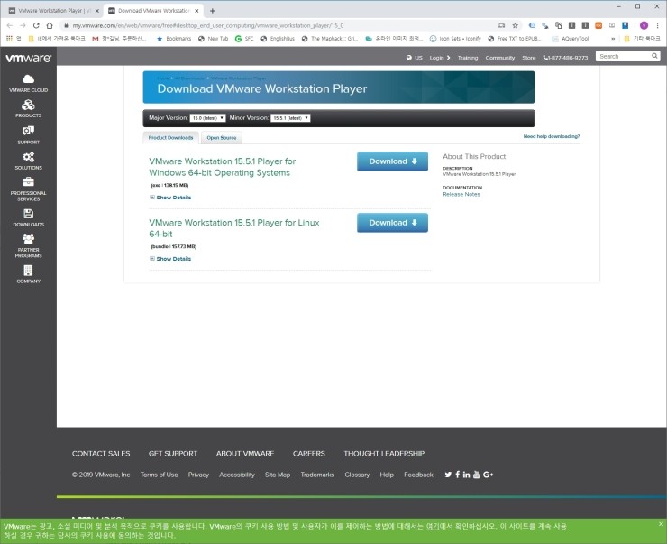This screenshot has height=544, width=667.
Task: Open the purple profile avatar
Action: click(644, 25)
